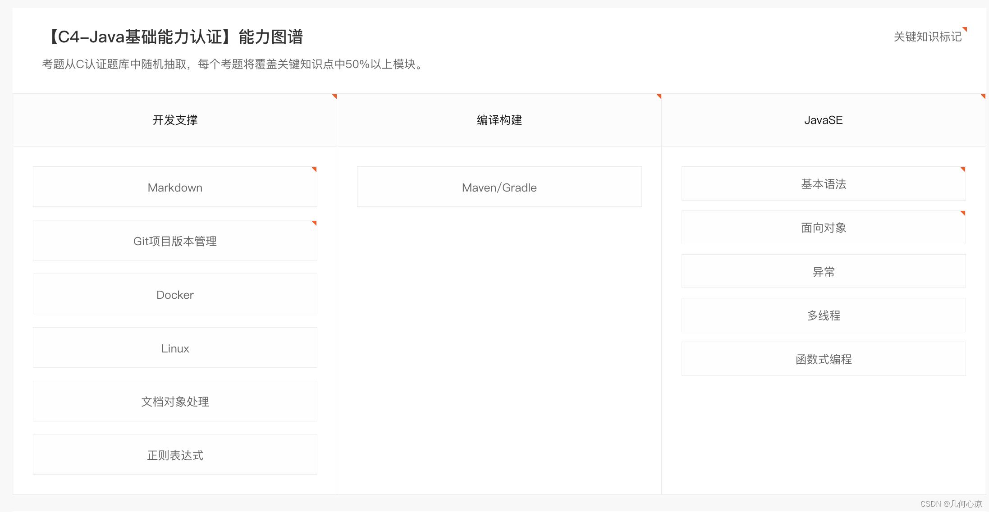The height and width of the screenshot is (512, 989).
Task: Click the Maven/Gradle card
Action: 499,187
